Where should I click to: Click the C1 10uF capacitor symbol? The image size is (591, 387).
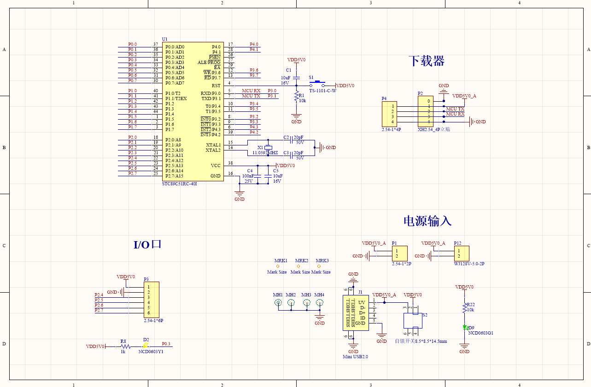[x=296, y=78]
